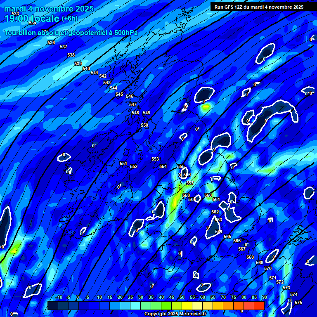This screenshot has width=317, height=317.
Task: Click the 575 contour label at bottom right
Action: point(298,303)
